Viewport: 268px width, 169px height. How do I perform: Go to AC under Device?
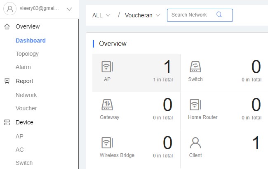[x=19, y=150]
